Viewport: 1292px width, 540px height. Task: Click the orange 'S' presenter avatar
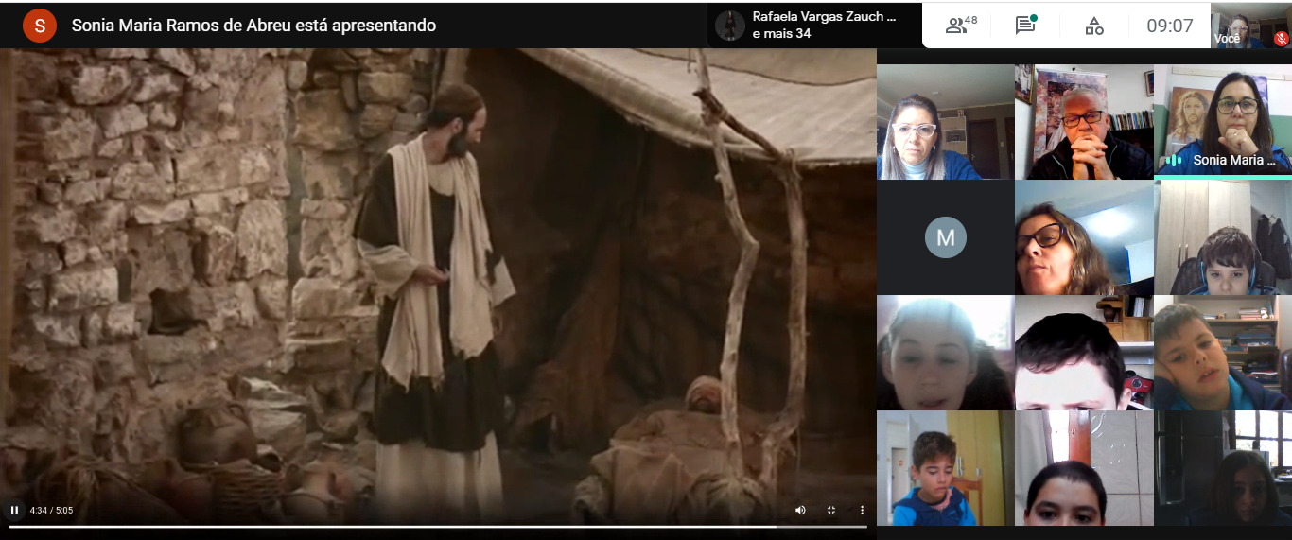click(x=40, y=26)
